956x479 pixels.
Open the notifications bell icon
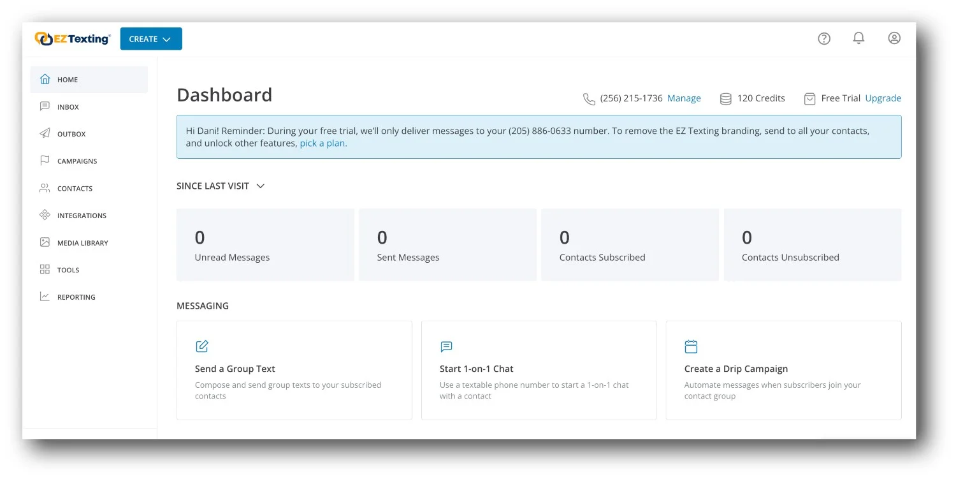point(858,38)
